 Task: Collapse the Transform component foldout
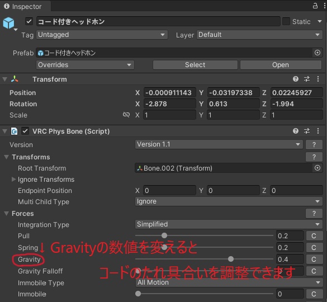[5, 79]
